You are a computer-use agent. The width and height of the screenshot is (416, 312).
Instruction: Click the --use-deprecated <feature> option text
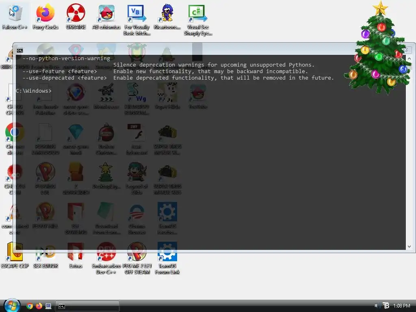pos(65,78)
